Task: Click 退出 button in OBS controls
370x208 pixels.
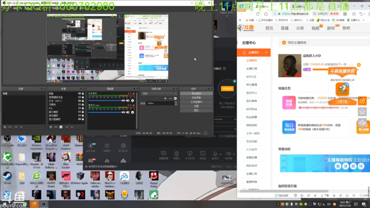Action: (x=196, y=110)
